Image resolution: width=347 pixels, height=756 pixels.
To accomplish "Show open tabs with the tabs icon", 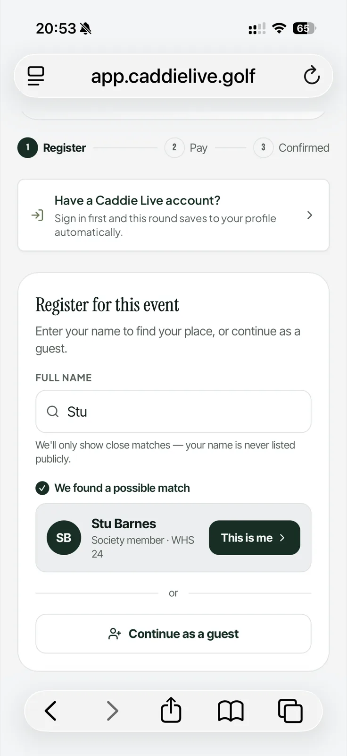I will pos(290,711).
